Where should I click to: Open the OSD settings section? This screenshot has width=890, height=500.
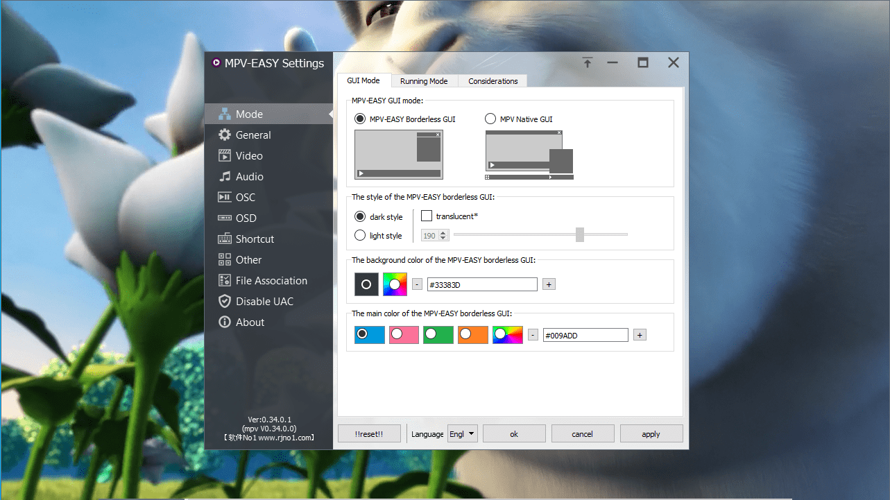pyautogui.click(x=268, y=218)
